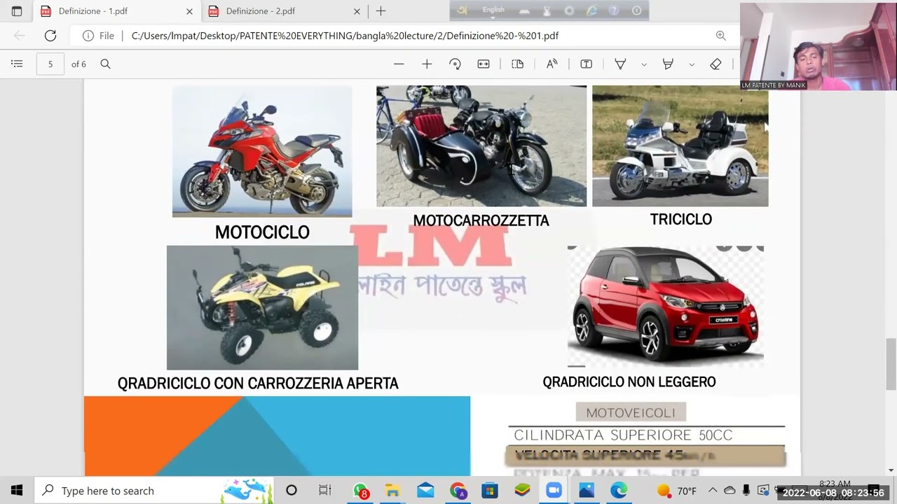
Task: Select the Definizione - 1.pdf tab
Action: [x=116, y=11]
